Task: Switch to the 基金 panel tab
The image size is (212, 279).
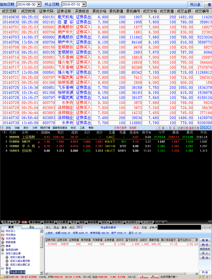Action: click(31, 227)
